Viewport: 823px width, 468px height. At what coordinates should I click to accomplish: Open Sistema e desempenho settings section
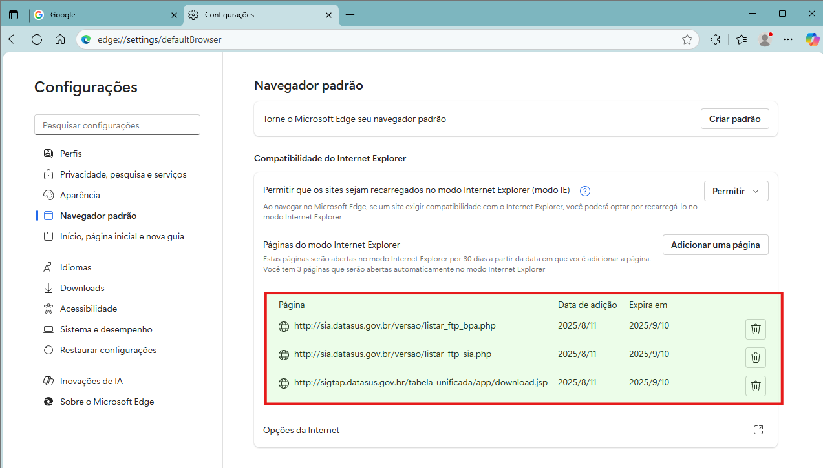pos(106,329)
